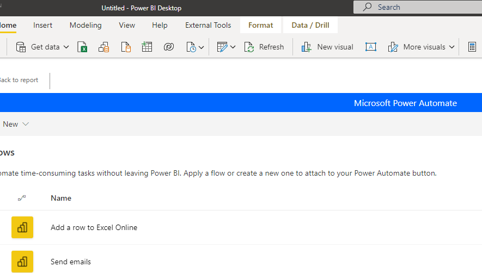Expand the Recent sources dropdown arrow
This screenshot has width=482, height=273.
coord(202,47)
